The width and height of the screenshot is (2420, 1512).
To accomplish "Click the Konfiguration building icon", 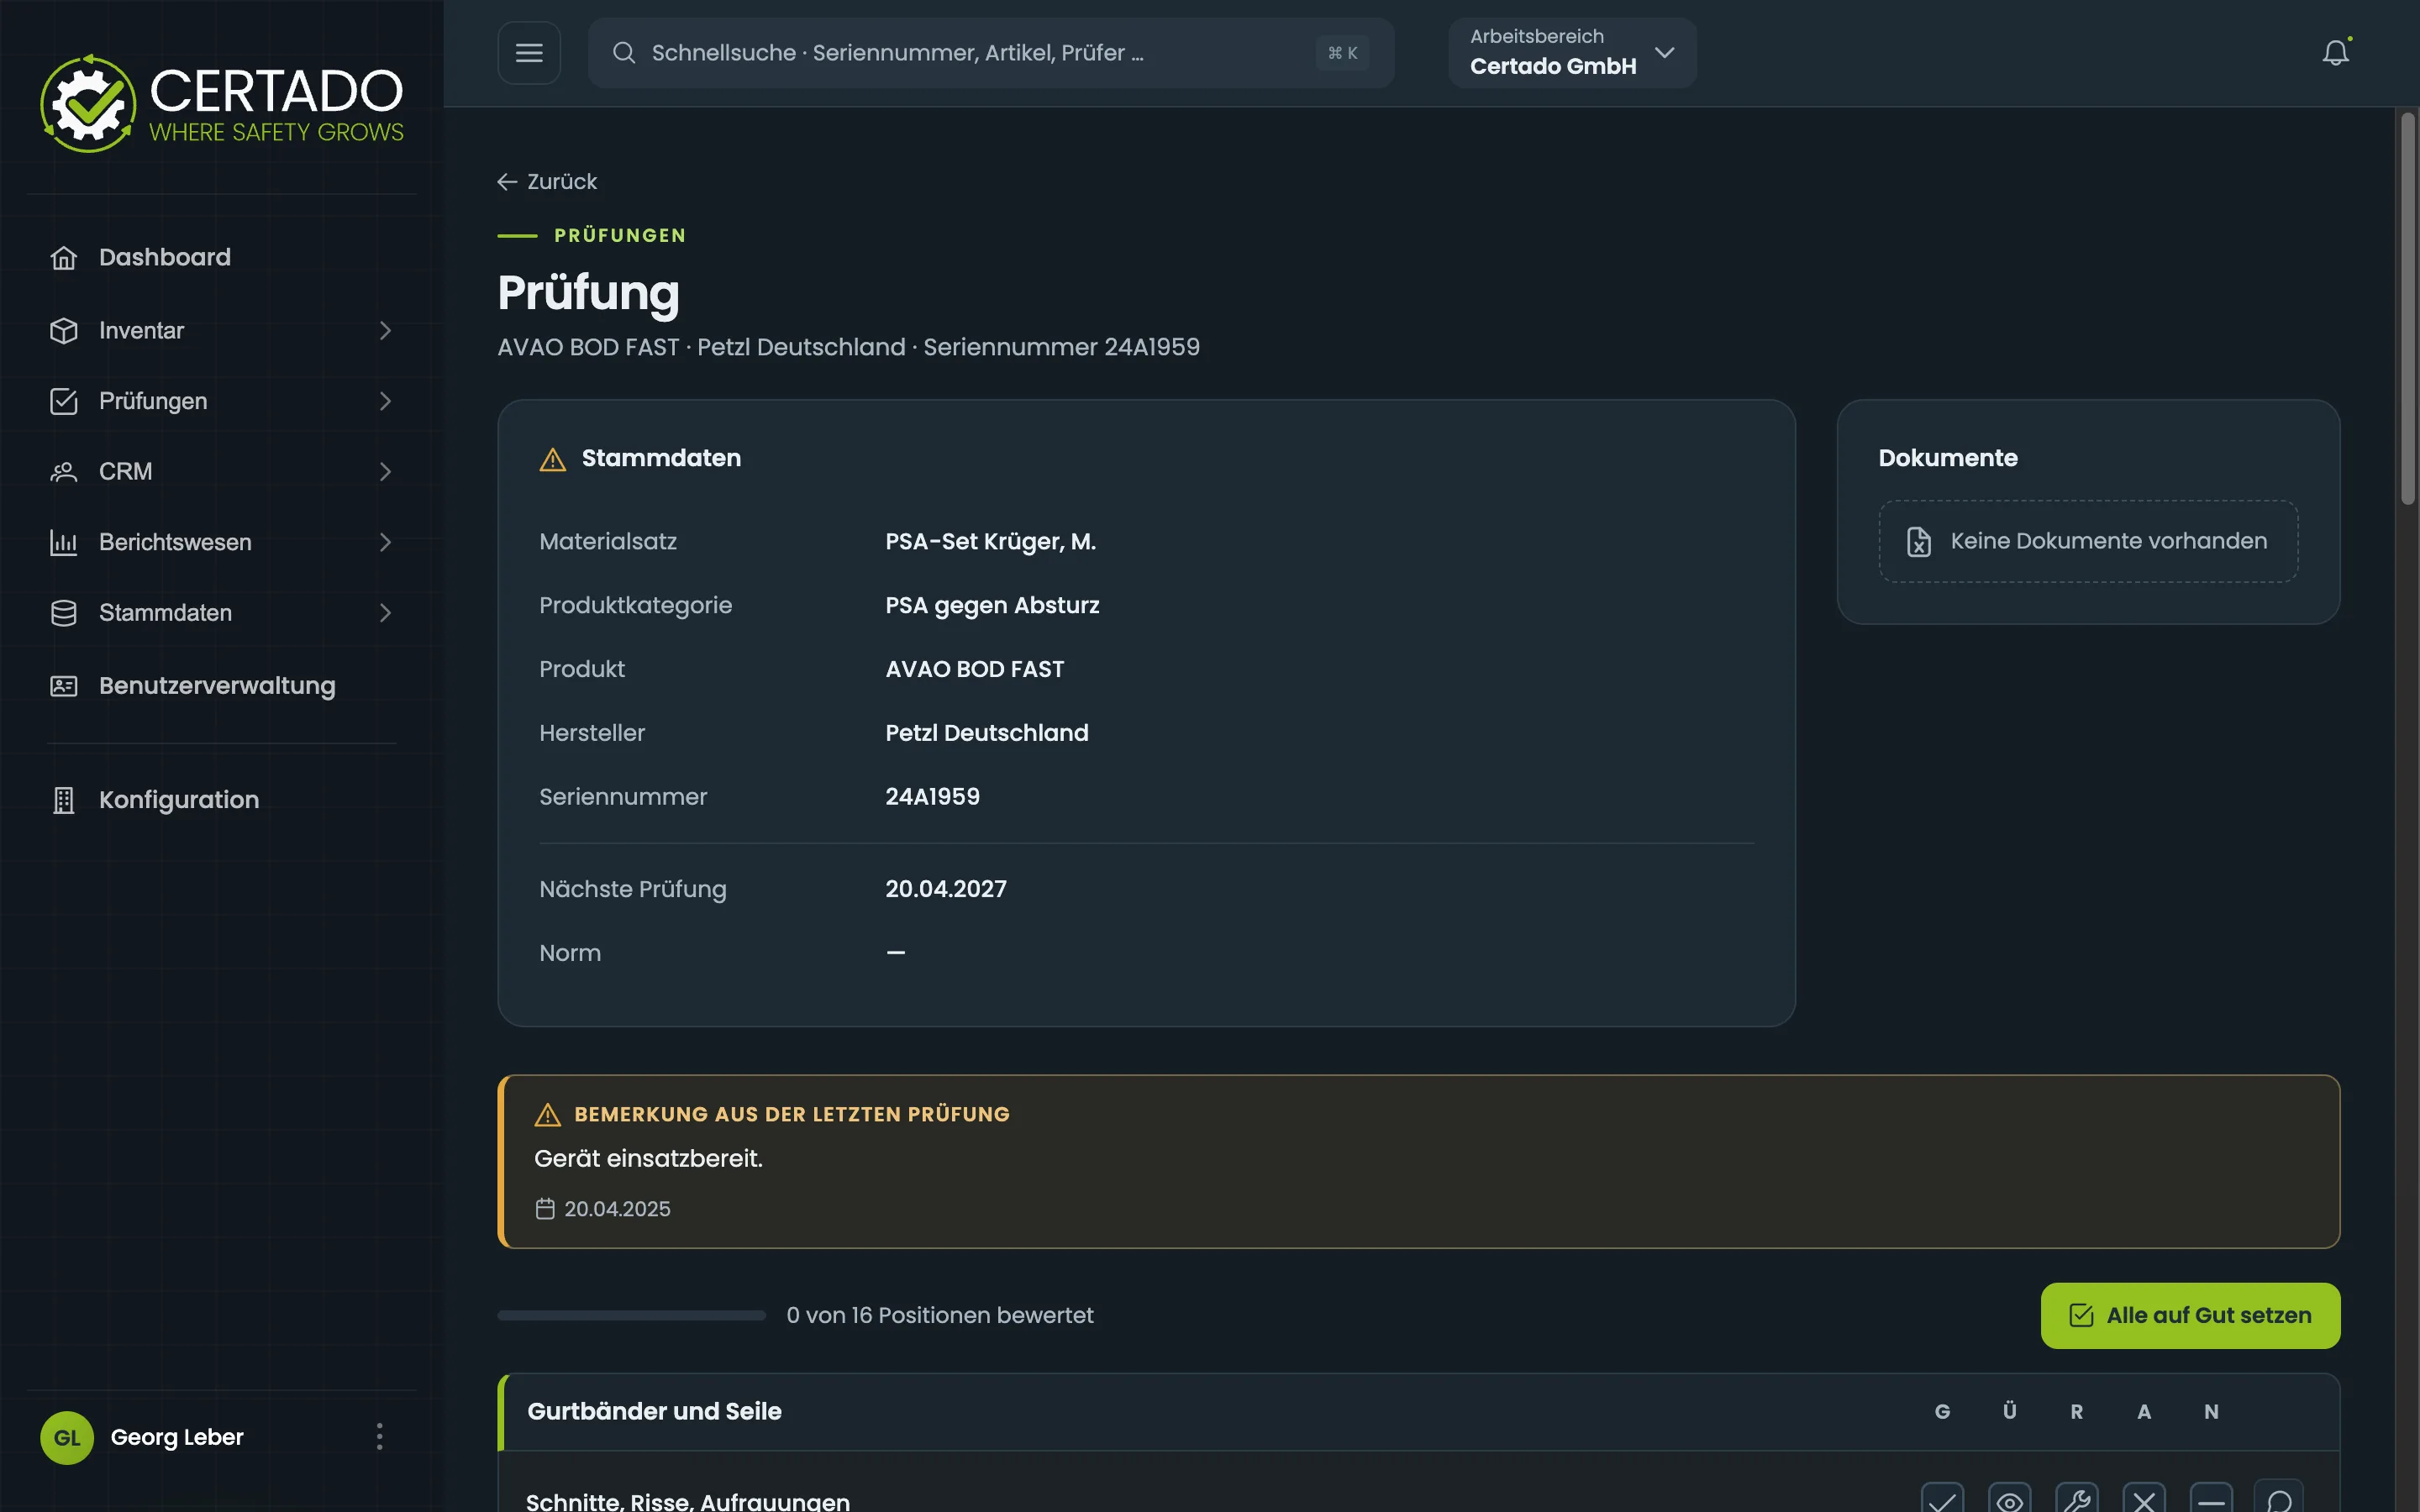I will [x=64, y=800].
